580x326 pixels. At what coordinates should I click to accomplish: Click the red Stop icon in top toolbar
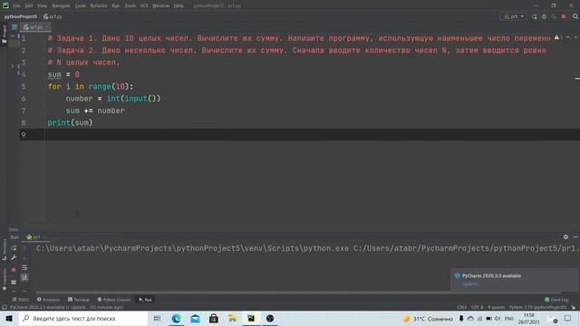tap(564, 16)
